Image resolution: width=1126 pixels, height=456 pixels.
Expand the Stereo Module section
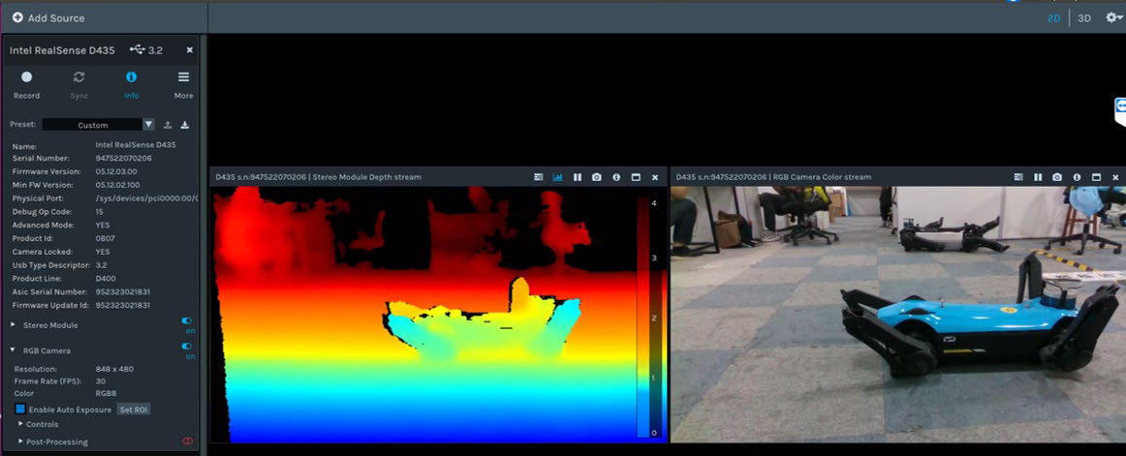tap(13, 324)
